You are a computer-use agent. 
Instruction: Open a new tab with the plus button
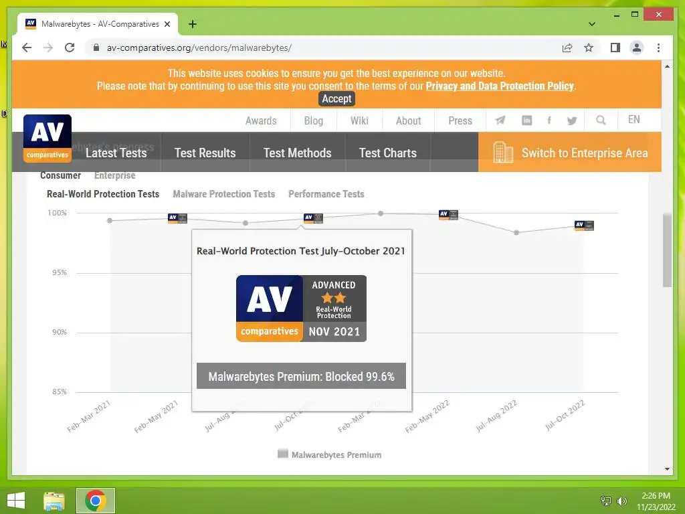(192, 24)
